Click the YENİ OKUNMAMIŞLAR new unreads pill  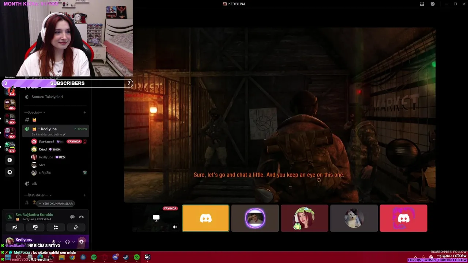56,203
